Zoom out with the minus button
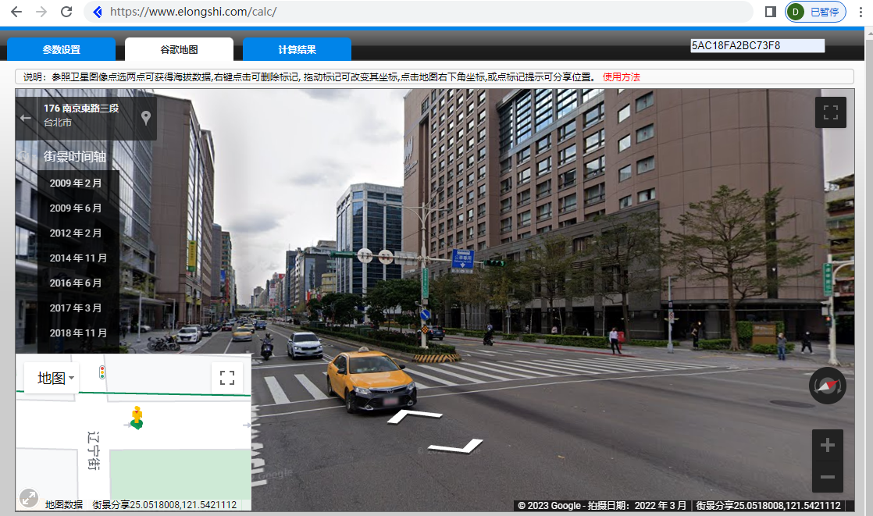This screenshot has width=873, height=516. (828, 476)
